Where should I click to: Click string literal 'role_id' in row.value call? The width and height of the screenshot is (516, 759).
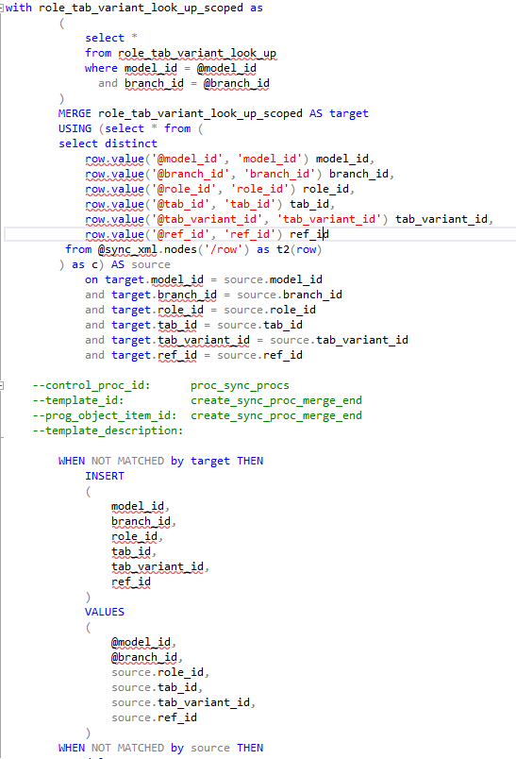pyautogui.click(x=262, y=189)
